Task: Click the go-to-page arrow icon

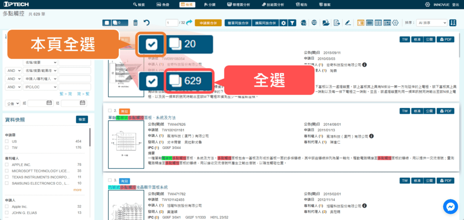Action: (x=189, y=23)
